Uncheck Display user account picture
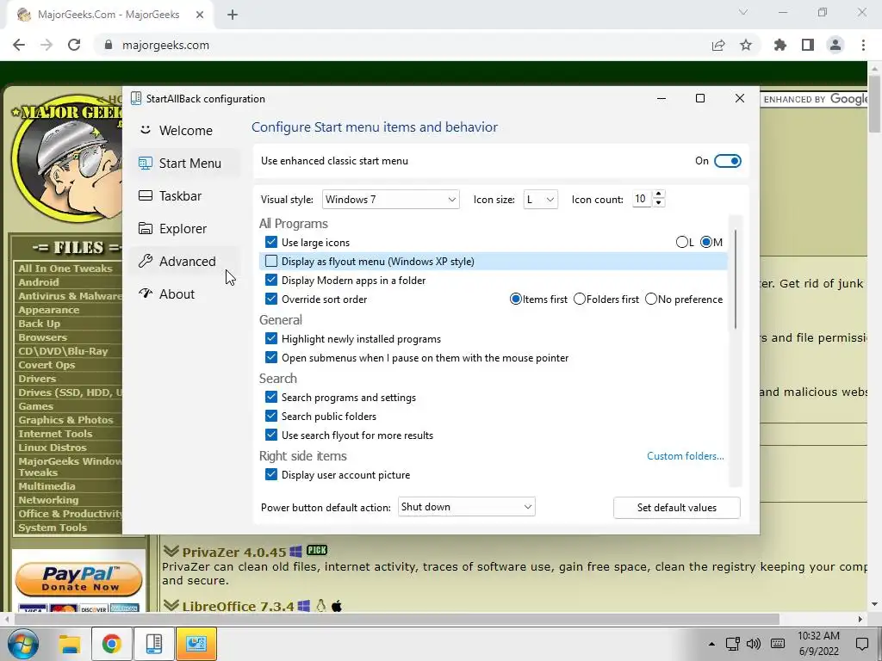882x661 pixels. (271, 475)
